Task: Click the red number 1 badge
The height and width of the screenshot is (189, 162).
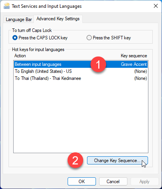Action: [98, 64]
